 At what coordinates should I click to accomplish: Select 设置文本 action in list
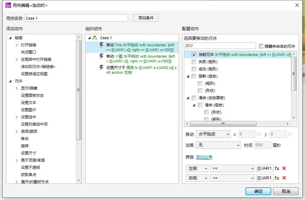click(x=29, y=103)
